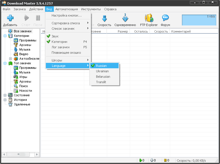
Task: Click the Добавить plus icon
Action: pos(10,18)
